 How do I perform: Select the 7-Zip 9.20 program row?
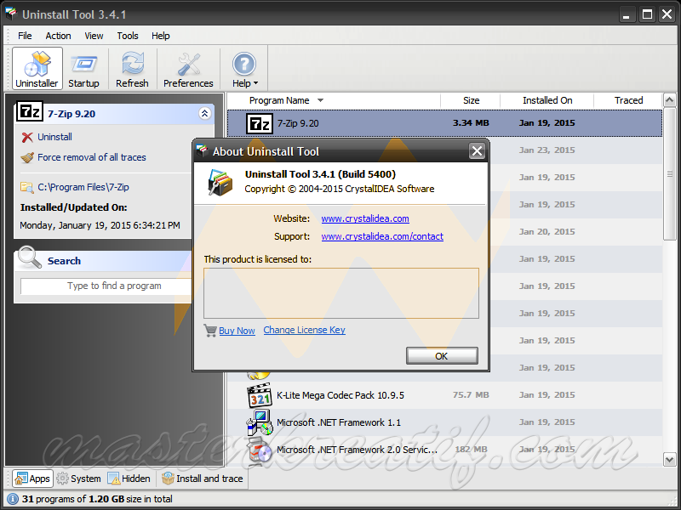click(444, 123)
